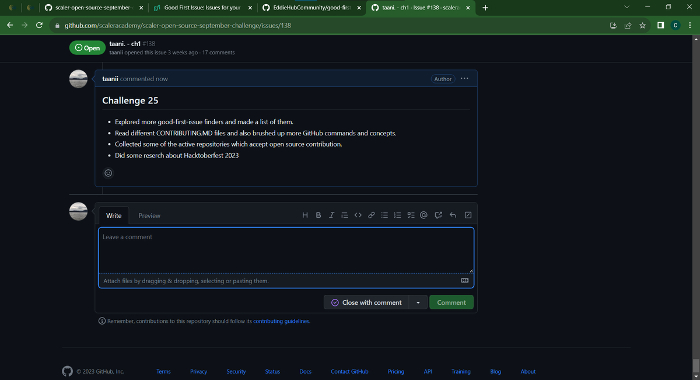
Task: Open the three-dot menu on taanii's comment
Action: pos(464,79)
